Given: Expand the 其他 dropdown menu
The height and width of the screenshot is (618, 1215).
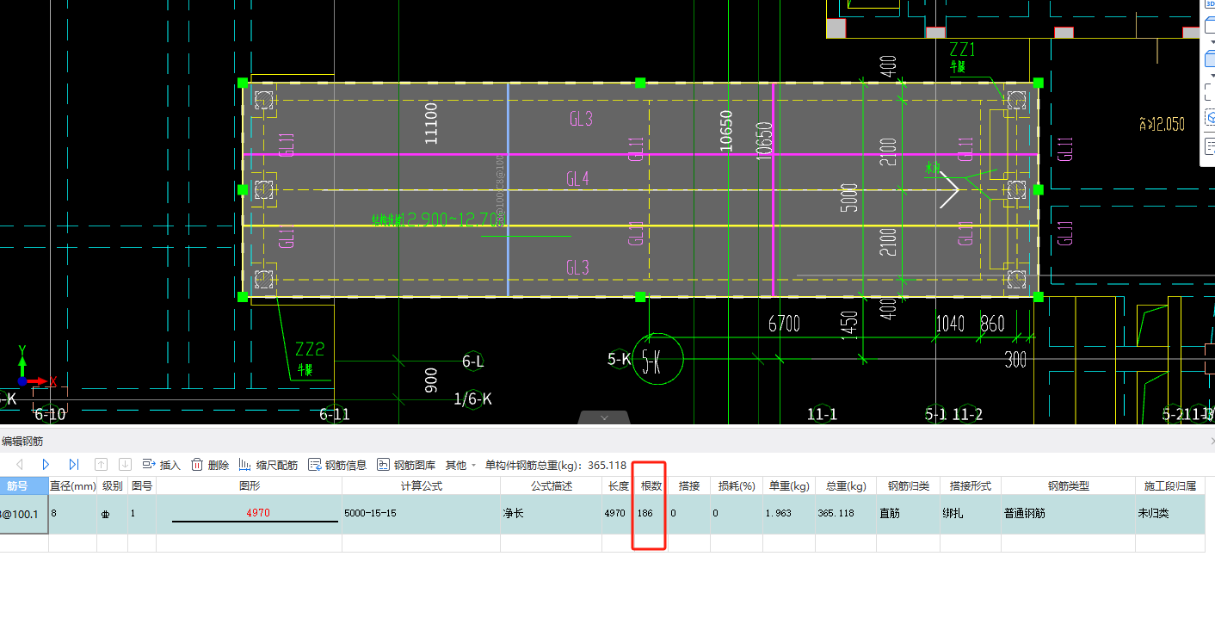Looking at the screenshot, I should [x=460, y=465].
